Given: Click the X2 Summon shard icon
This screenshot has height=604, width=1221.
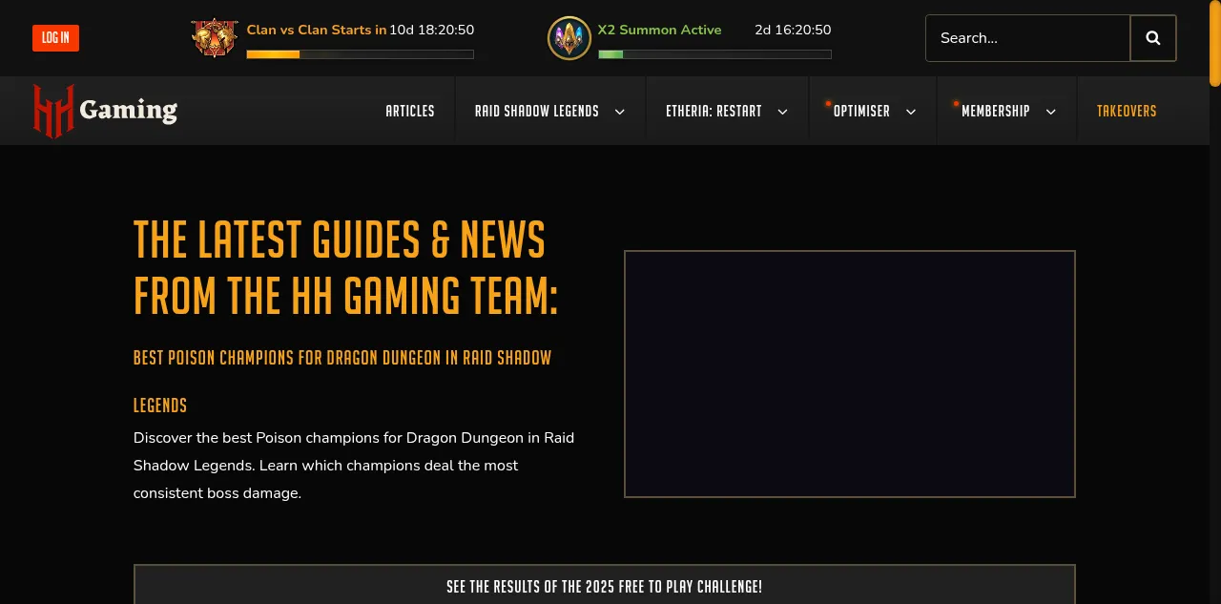Looking at the screenshot, I should pyautogui.click(x=569, y=38).
